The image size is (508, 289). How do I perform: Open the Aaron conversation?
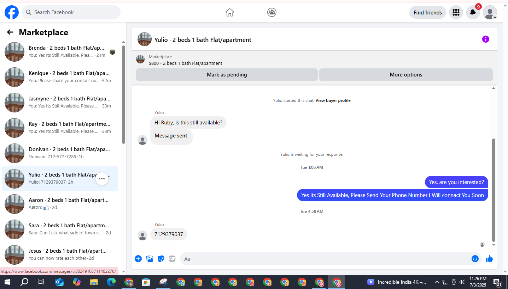click(x=60, y=204)
